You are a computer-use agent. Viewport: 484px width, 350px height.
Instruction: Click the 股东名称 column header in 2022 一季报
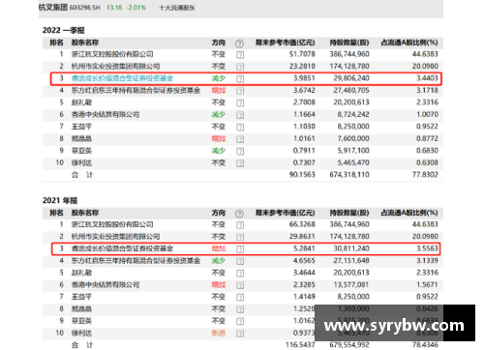(85, 43)
